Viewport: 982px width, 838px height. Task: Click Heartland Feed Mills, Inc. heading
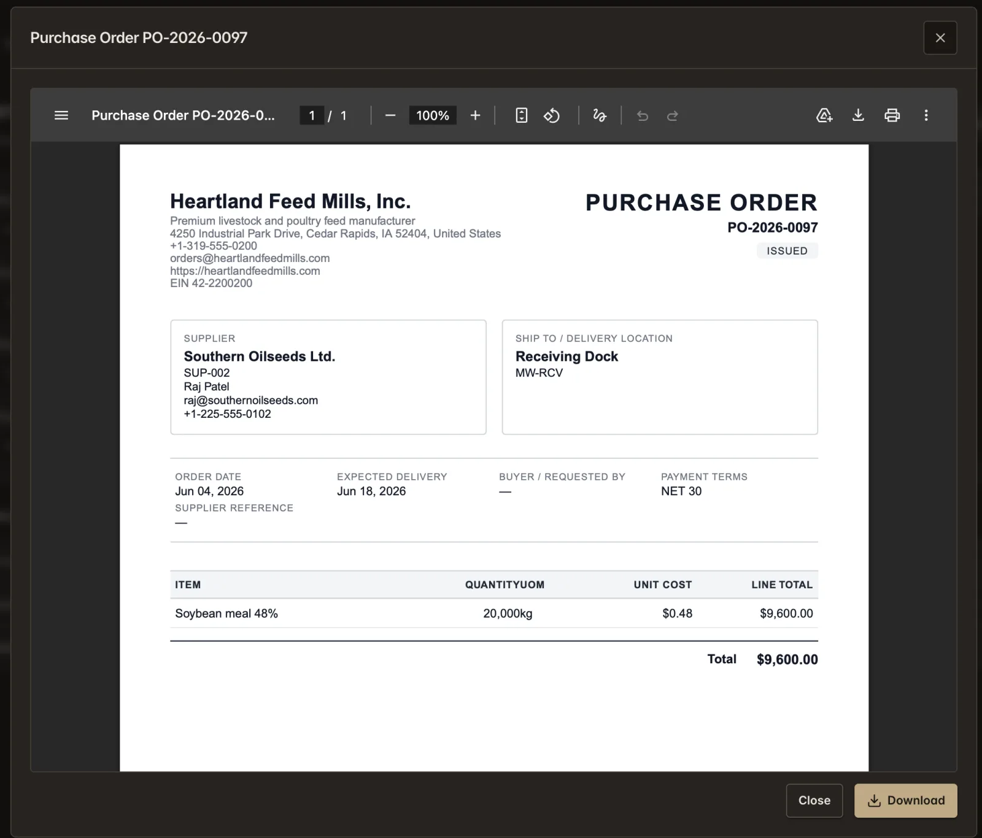[x=290, y=201]
